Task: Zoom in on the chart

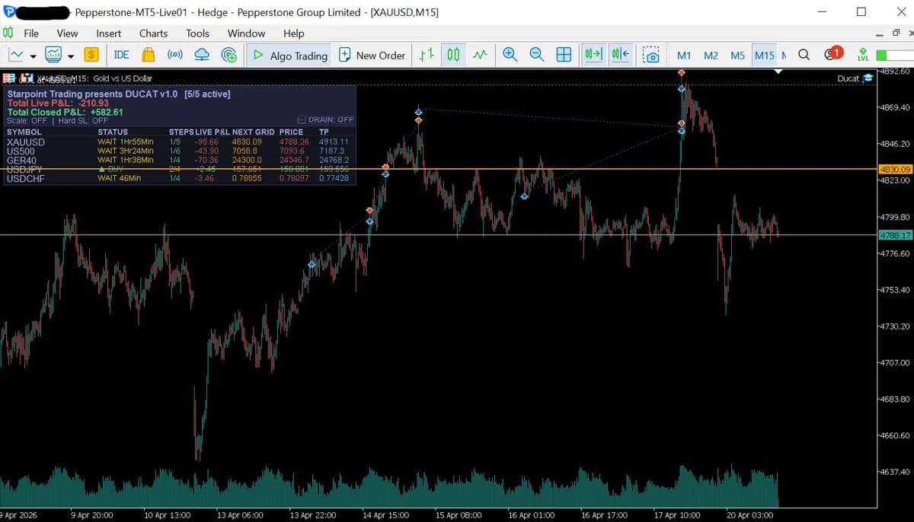Action: pos(510,55)
